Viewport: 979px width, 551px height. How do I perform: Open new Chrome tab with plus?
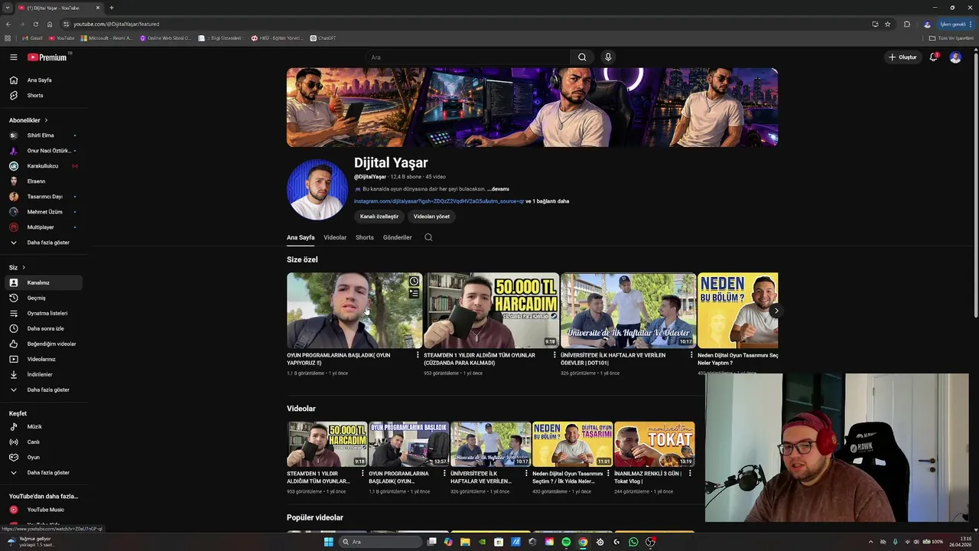pos(112,8)
